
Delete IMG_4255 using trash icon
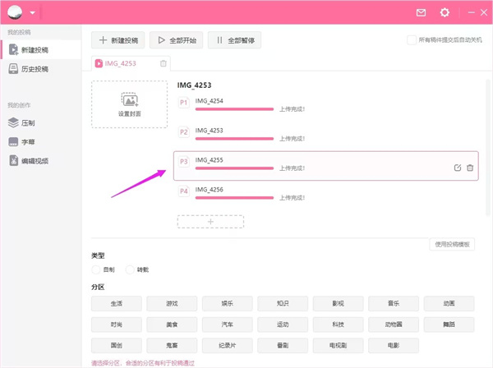coord(470,168)
